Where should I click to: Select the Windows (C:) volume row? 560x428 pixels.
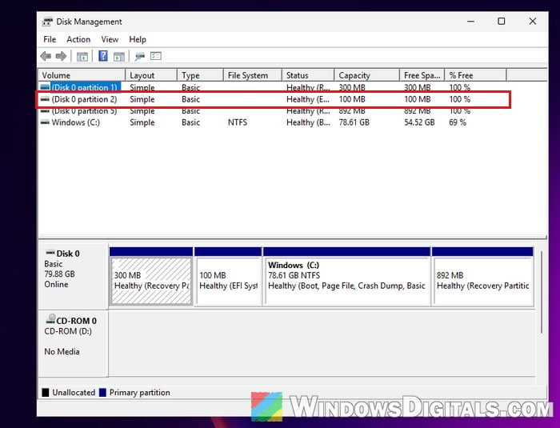tap(273, 122)
